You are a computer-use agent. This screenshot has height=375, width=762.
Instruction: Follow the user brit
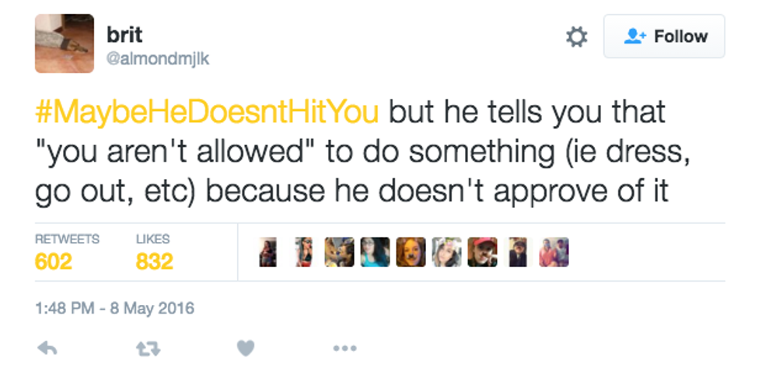(664, 37)
